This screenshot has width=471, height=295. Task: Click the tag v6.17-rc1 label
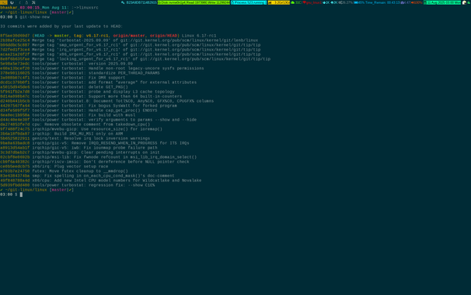[91, 36]
